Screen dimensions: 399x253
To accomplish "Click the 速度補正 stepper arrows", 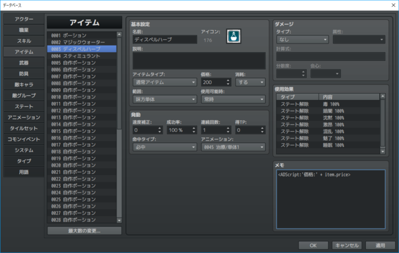I will tap(160, 130).
